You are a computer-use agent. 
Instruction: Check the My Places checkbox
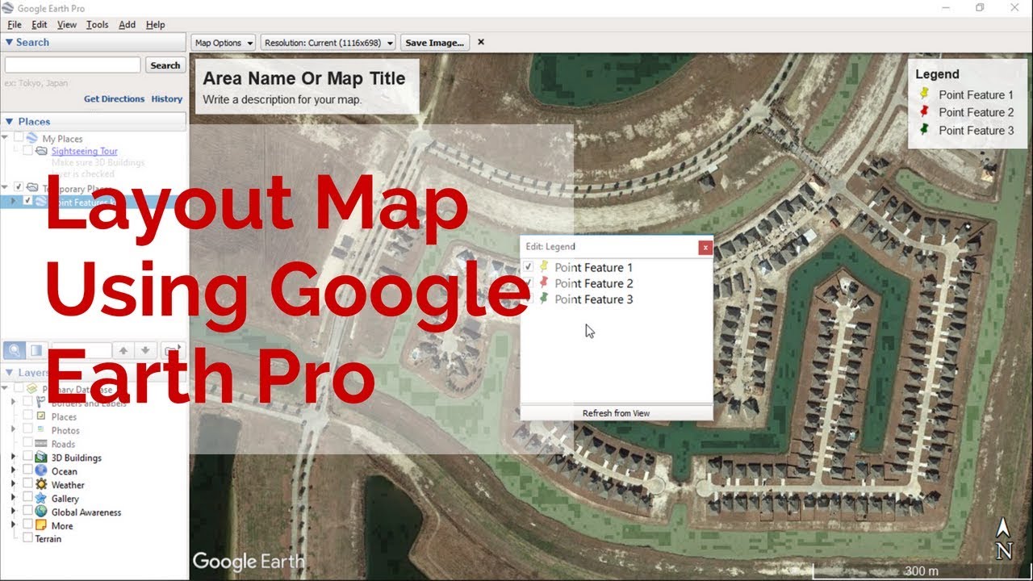(x=19, y=138)
